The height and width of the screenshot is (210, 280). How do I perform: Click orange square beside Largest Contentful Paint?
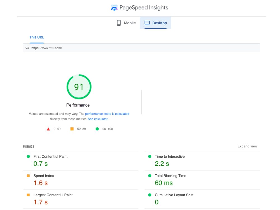point(28,195)
